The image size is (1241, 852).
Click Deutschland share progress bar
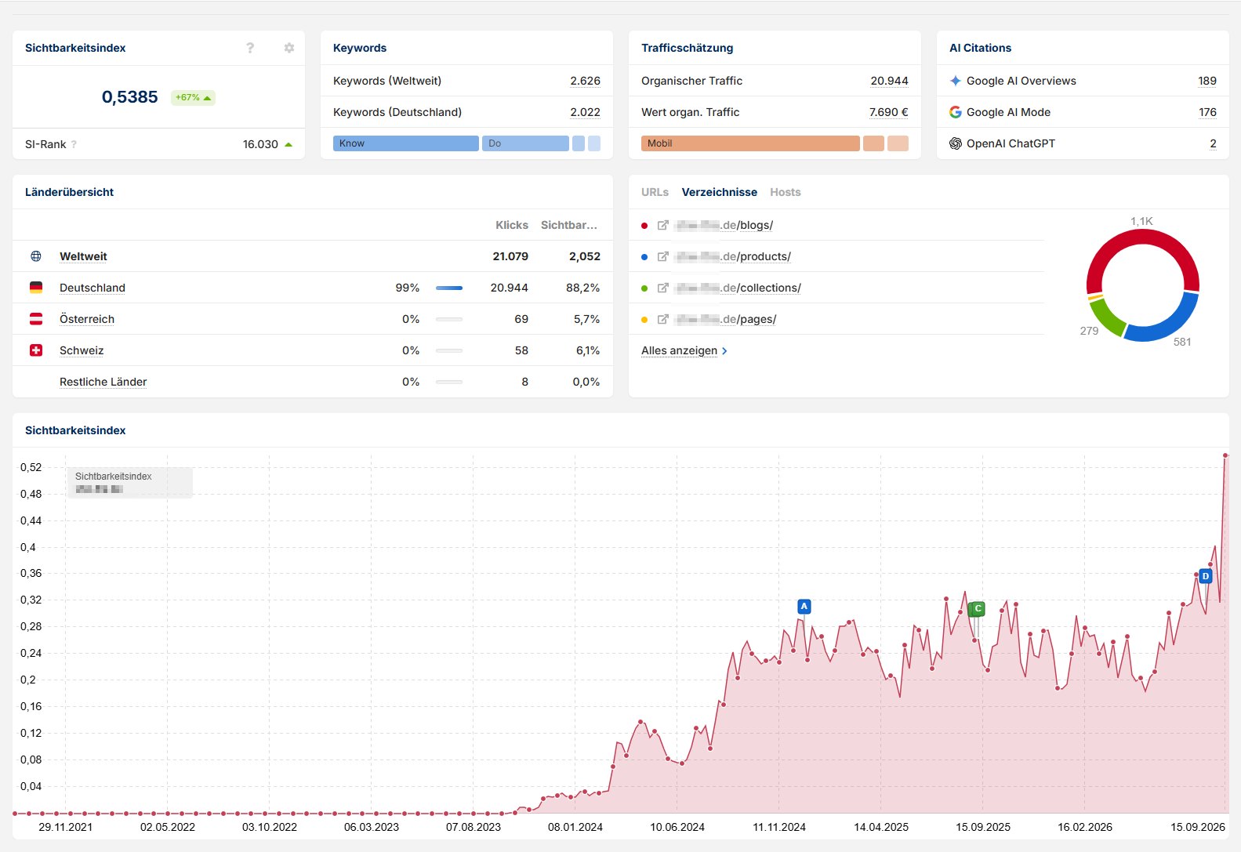pyautogui.click(x=449, y=288)
